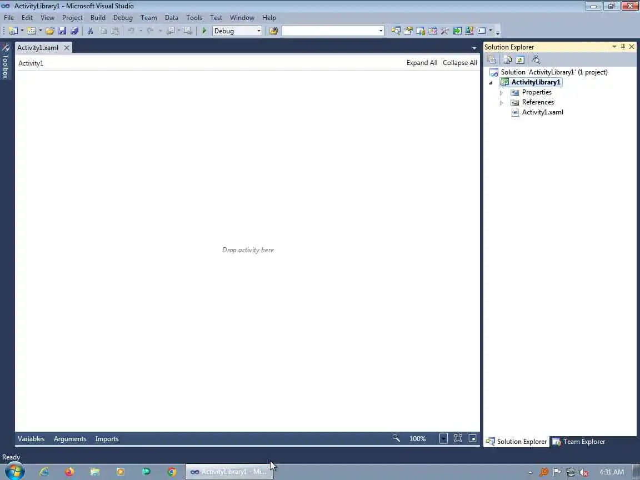Open the Variables pane
This screenshot has height=480, width=640.
31,439
